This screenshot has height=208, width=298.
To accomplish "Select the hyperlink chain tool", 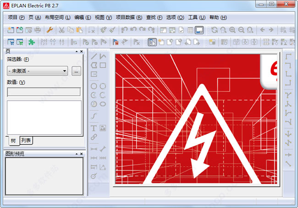I will [94, 137].
